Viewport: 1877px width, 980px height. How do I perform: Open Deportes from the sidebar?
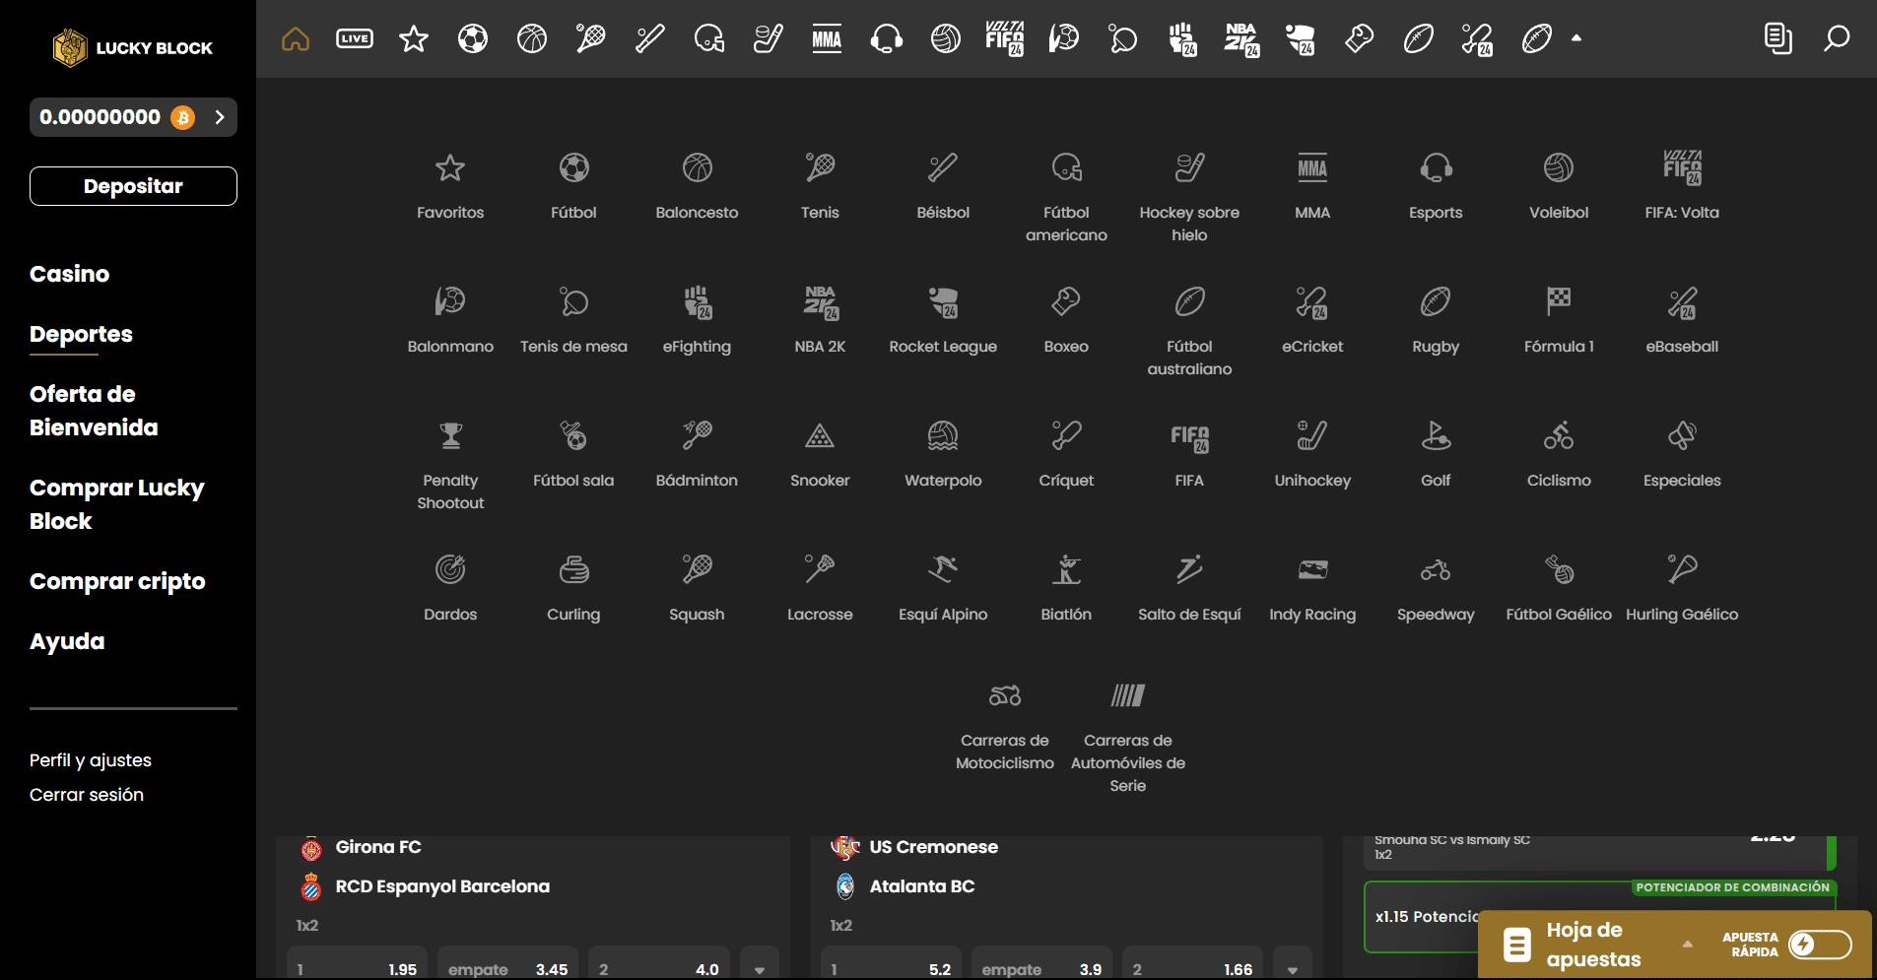click(81, 334)
